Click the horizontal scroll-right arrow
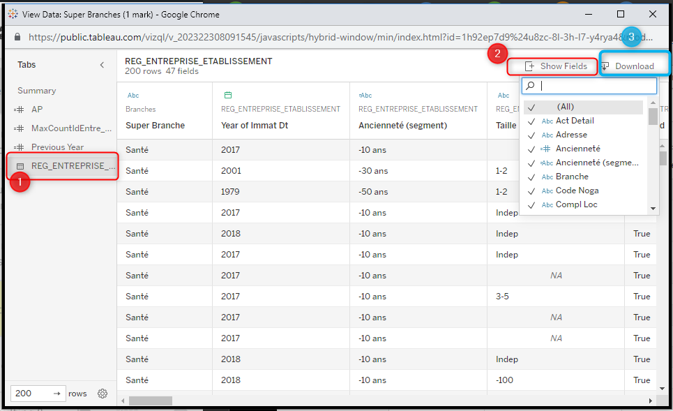The image size is (673, 411). pyautogui.click(x=650, y=401)
